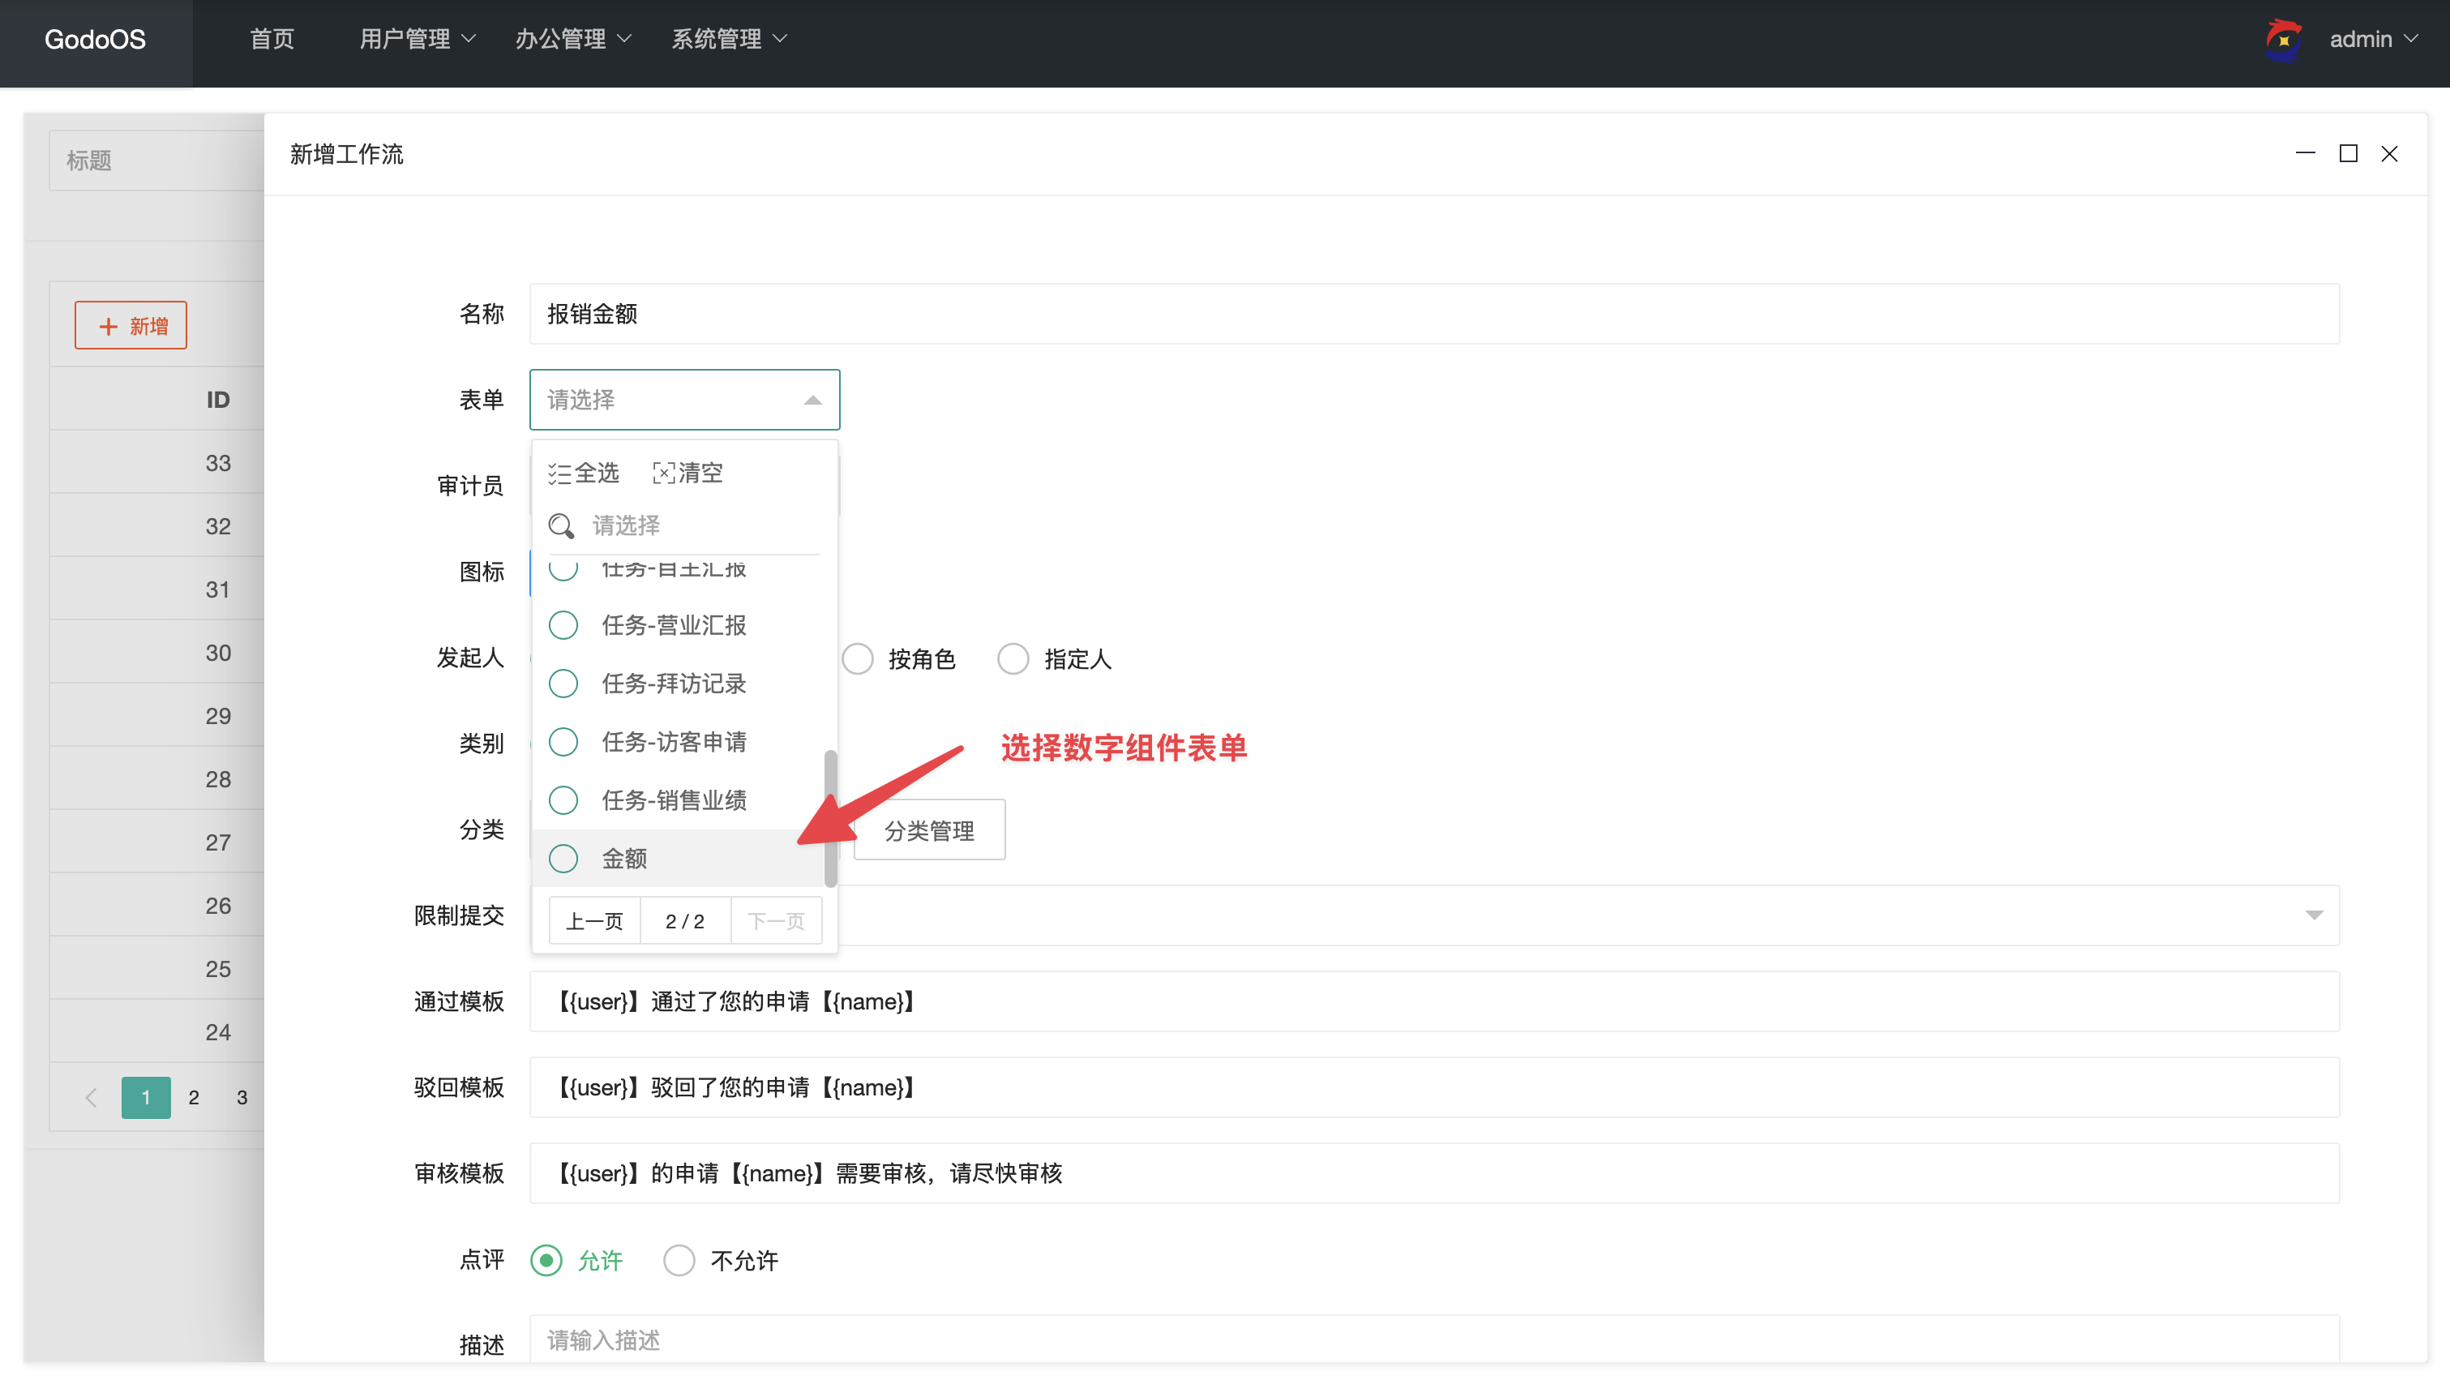The image size is (2450, 1393).
Task: Go to previous page arrow in table pagination
Action: [91, 1097]
